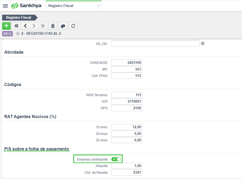The image size is (242, 179).
Task: Mark the record as favorite with the star
Action: [x=18, y=33]
